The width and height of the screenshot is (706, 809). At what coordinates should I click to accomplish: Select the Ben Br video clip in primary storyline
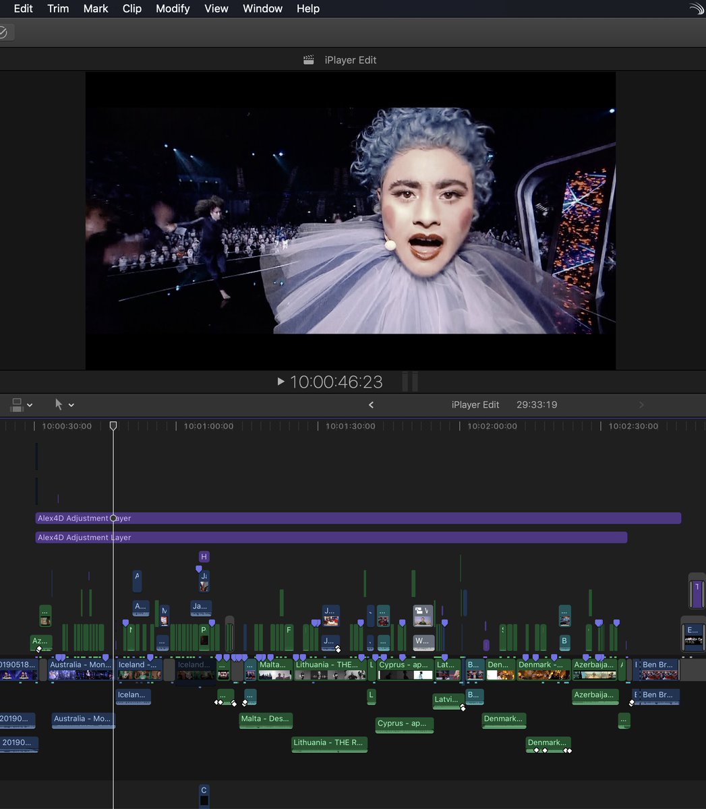pyautogui.click(x=659, y=669)
